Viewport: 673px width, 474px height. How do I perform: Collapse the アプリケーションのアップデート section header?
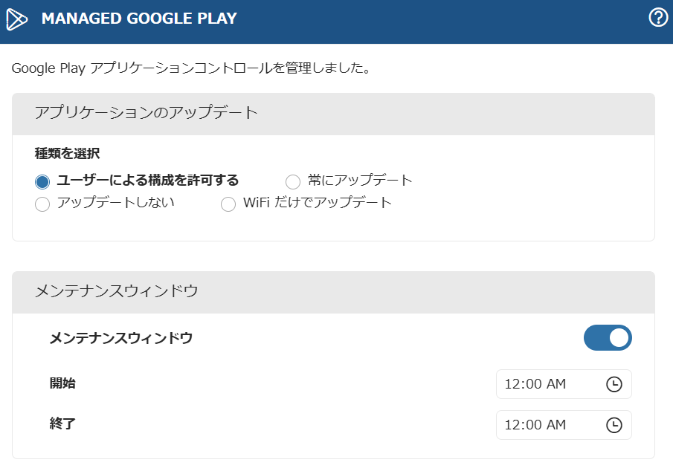pyautogui.click(x=333, y=114)
